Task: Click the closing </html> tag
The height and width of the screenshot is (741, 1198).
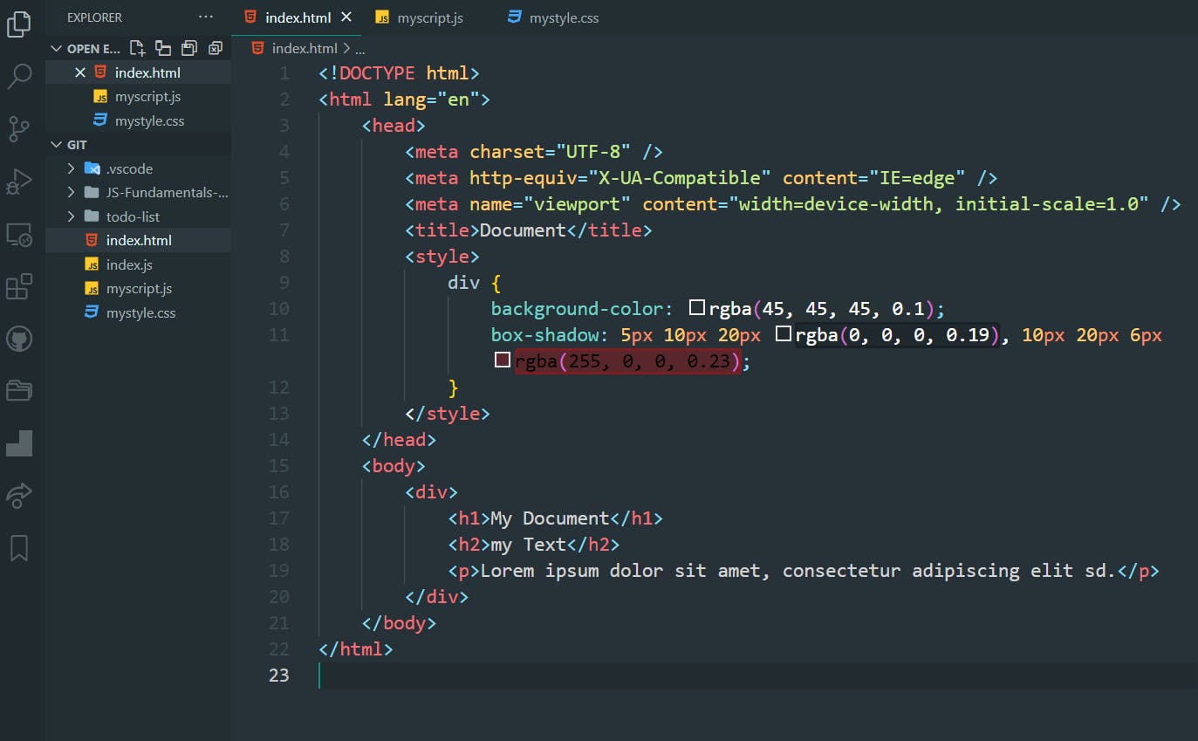Action: click(x=356, y=648)
